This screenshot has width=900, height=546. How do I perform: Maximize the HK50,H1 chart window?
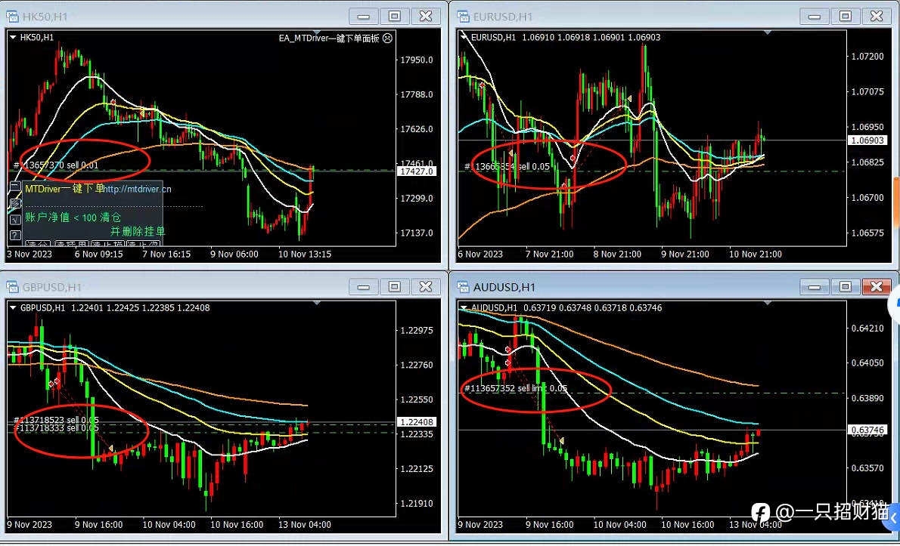[x=394, y=17]
